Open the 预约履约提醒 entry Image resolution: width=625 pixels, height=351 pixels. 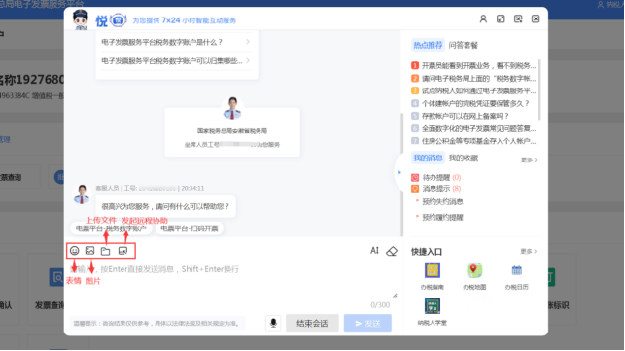(442, 218)
